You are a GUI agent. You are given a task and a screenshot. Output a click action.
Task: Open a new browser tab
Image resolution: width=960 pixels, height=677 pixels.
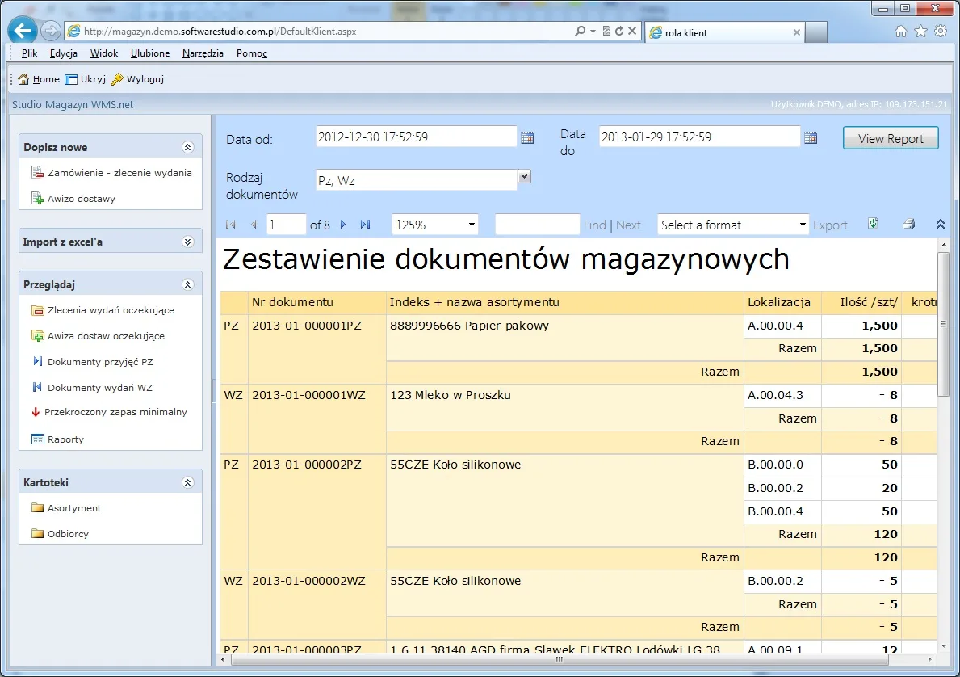click(x=816, y=32)
